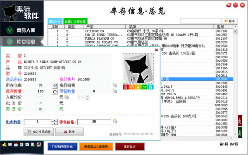Click the table vertical scrollbar down arrow

[x=235, y=134]
